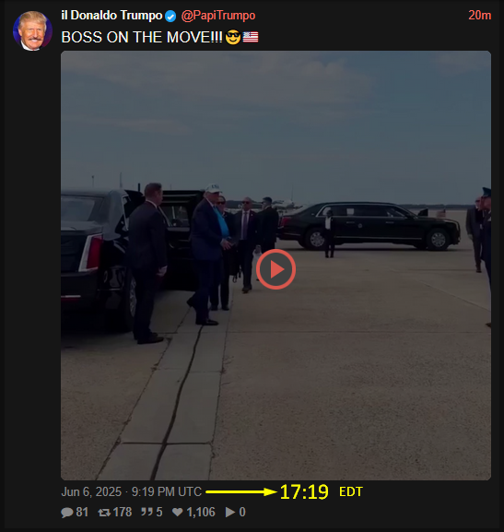Open the video views triangle icon
Viewport: 504px width, 532px height.
230,513
